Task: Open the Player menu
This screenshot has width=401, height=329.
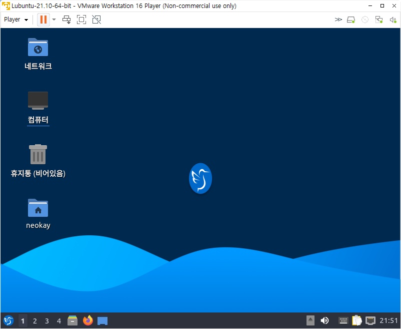Action: tap(16, 20)
